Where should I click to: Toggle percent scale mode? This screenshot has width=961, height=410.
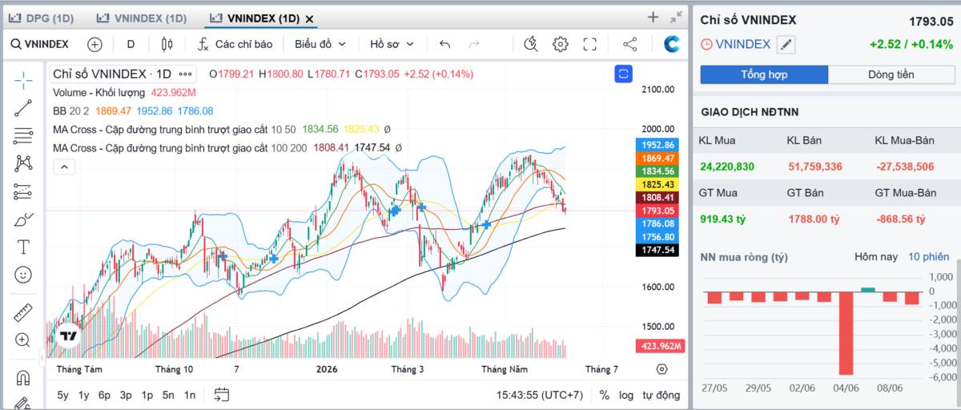coord(605,395)
